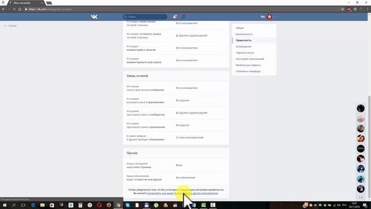Open Skype from the taskbar

(128, 205)
